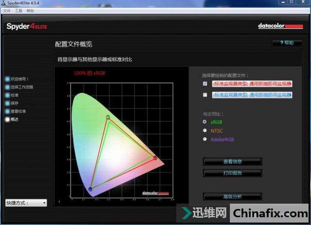
Task: Click the 打印报告 button
Action: (232, 173)
